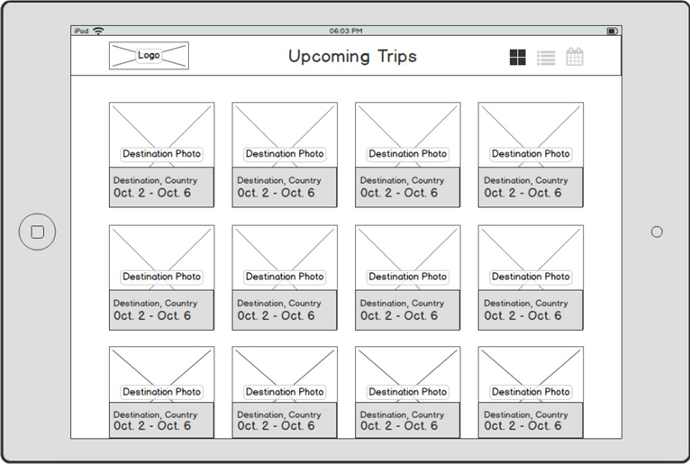The image size is (690, 464).
Task: Open third Destination Photo in bottom row
Action: click(x=408, y=374)
